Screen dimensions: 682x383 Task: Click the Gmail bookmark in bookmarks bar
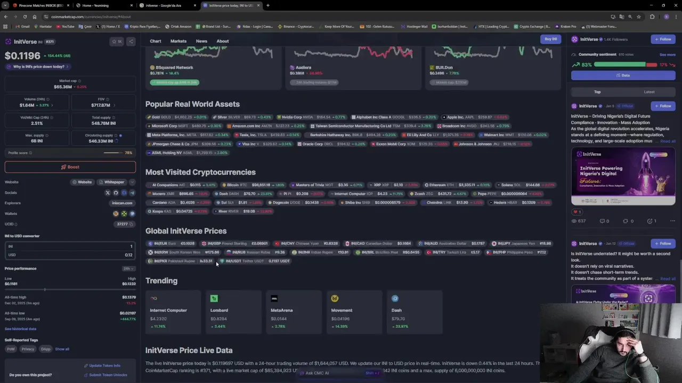coord(22,27)
